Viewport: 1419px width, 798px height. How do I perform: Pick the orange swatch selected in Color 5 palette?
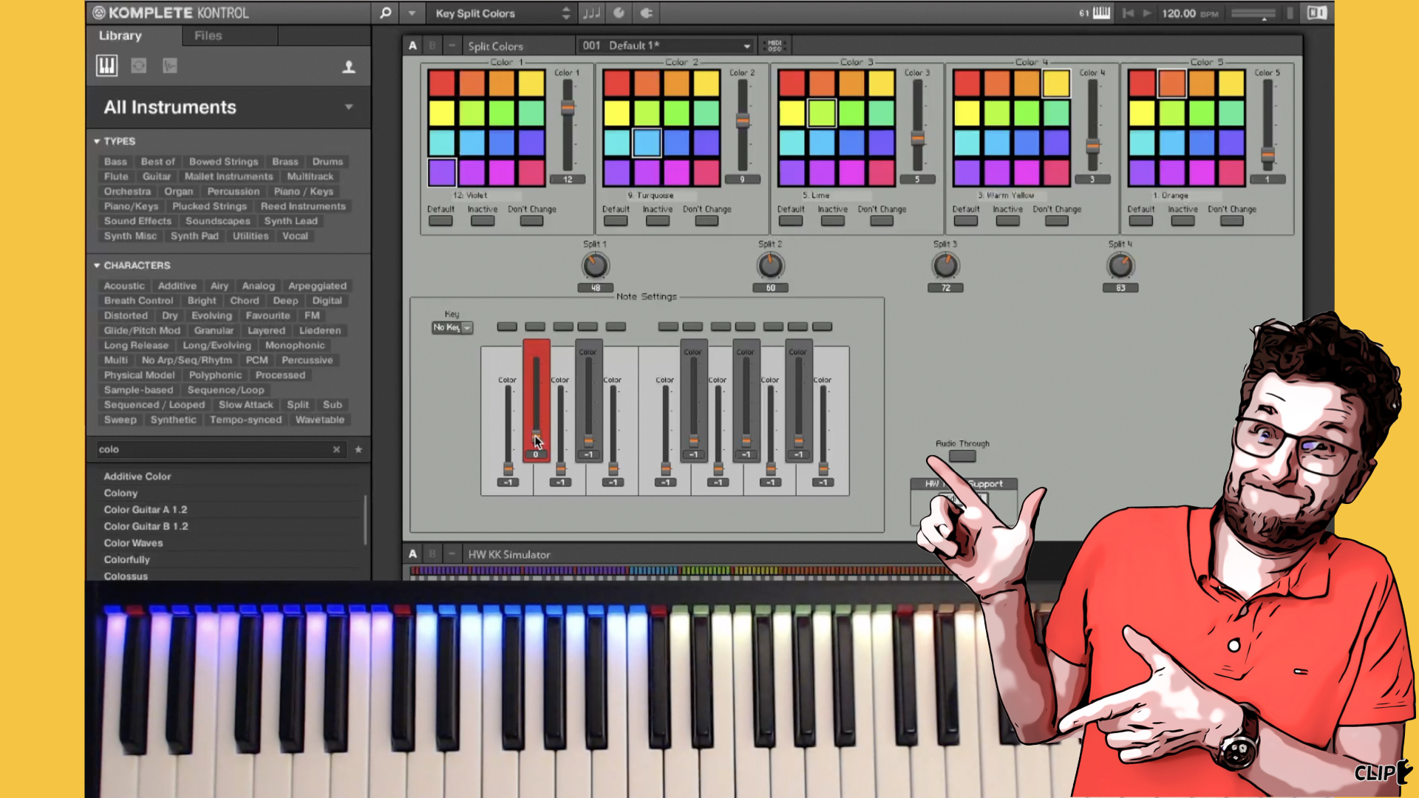click(1172, 83)
